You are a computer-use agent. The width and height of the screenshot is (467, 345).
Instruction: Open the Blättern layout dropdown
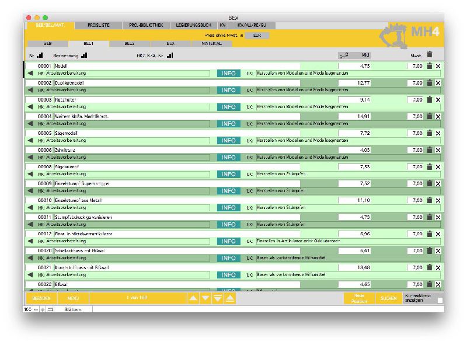pyautogui.click(x=73, y=309)
